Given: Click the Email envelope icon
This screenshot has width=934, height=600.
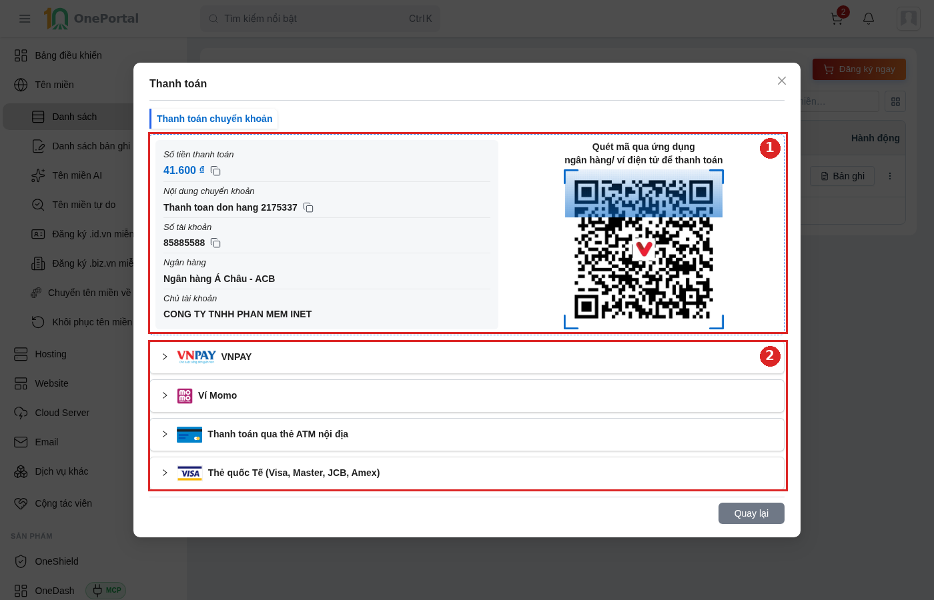Looking at the screenshot, I should tap(21, 442).
